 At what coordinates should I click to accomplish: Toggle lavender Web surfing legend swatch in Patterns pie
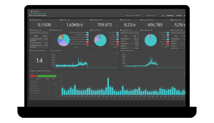coord(87,35)
